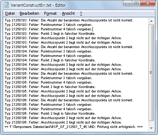Click the scrollbar down arrow
The height and width of the screenshot is (135, 158).
pos(151,128)
